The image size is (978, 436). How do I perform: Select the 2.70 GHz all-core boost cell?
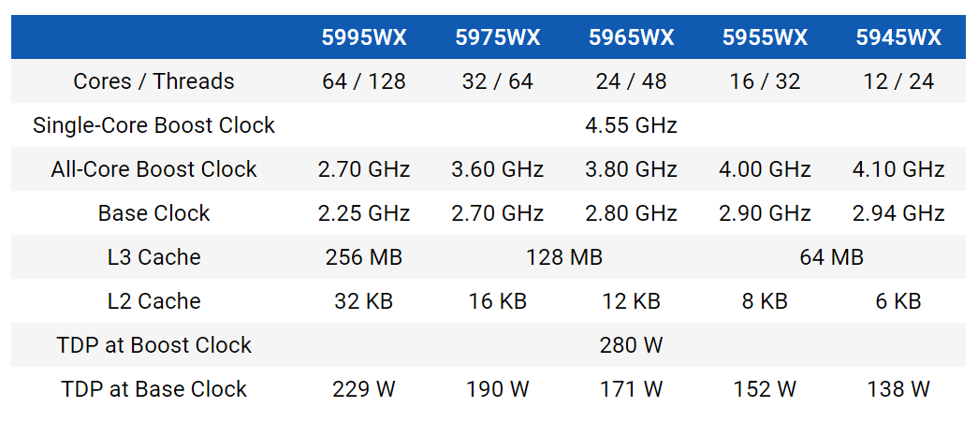click(x=364, y=169)
